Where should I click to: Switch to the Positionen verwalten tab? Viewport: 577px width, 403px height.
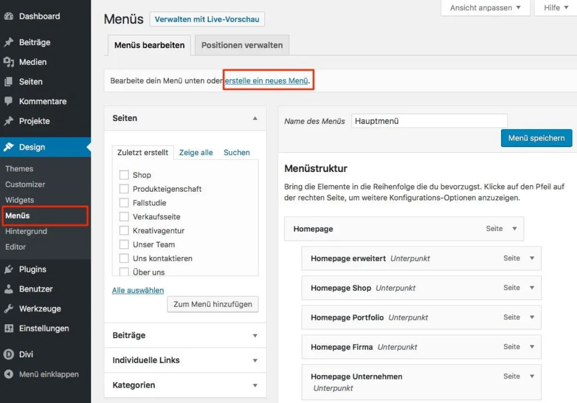tap(242, 45)
